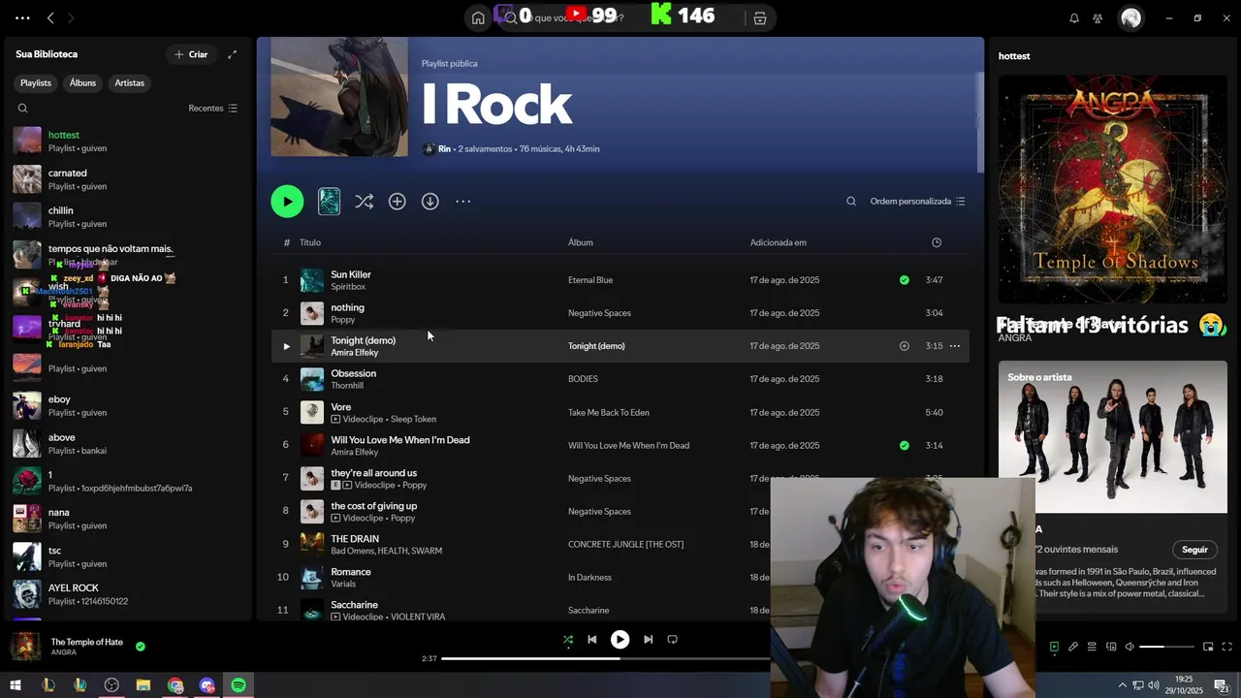The height and width of the screenshot is (698, 1241).
Task: Open the eboy playlist in library
Action: pyautogui.click(x=126, y=405)
